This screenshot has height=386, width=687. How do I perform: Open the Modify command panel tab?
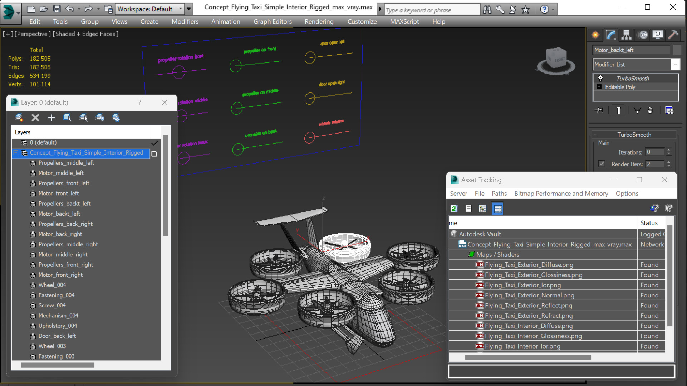click(x=611, y=35)
